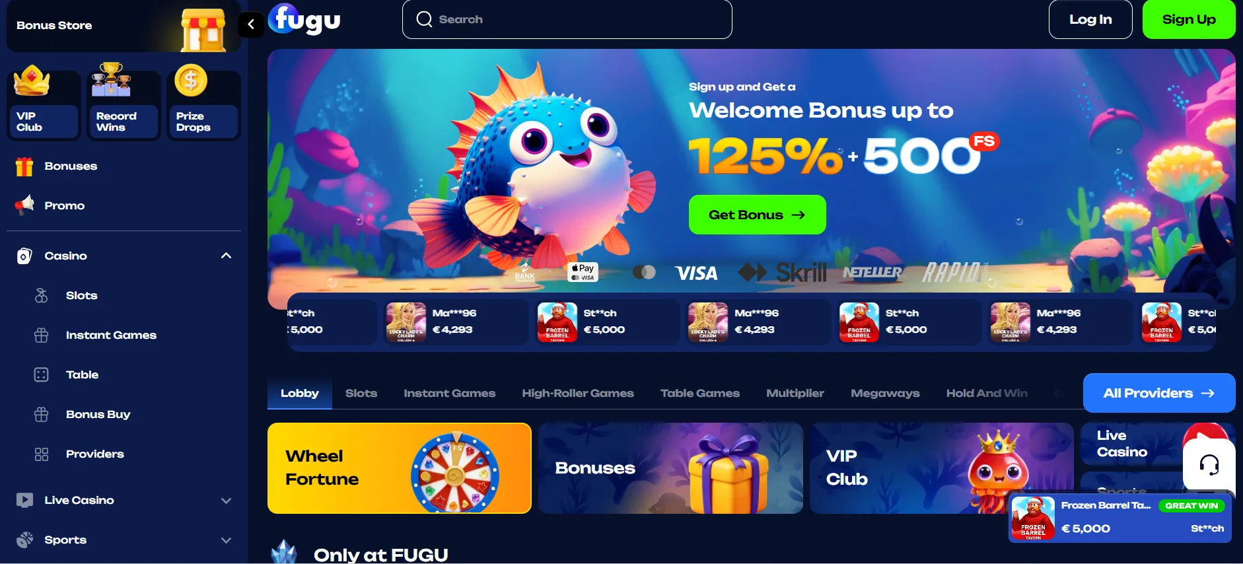1243x564 pixels.
Task: Open Bonus Store shop banner
Action: click(x=124, y=26)
